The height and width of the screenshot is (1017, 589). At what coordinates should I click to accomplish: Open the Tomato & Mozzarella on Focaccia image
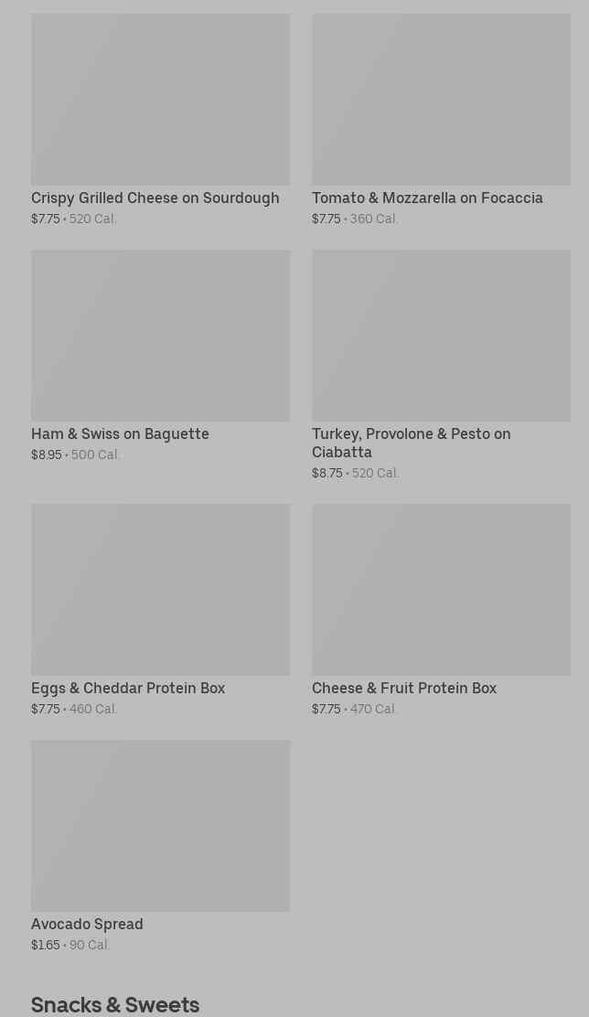(x=441, y=100)
